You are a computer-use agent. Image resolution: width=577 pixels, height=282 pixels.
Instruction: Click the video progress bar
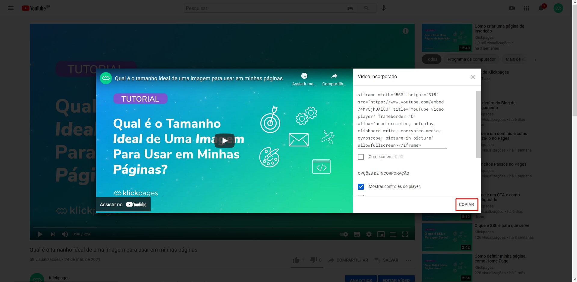tap(222, 227)
